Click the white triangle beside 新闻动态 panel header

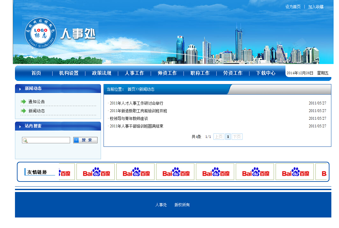pyautogui.click(x=20, y=89)
